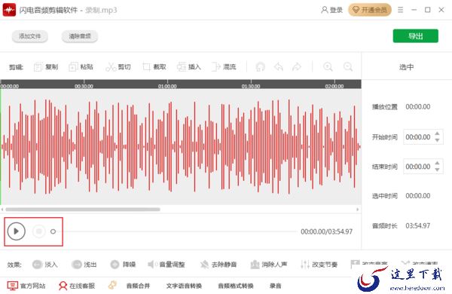
Task: Apply the 降噪 noise reduction effect
Action: (123, 265)
